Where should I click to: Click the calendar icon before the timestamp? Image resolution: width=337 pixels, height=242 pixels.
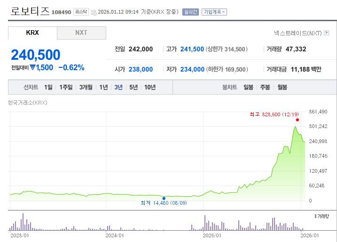(x=94, y=12)
